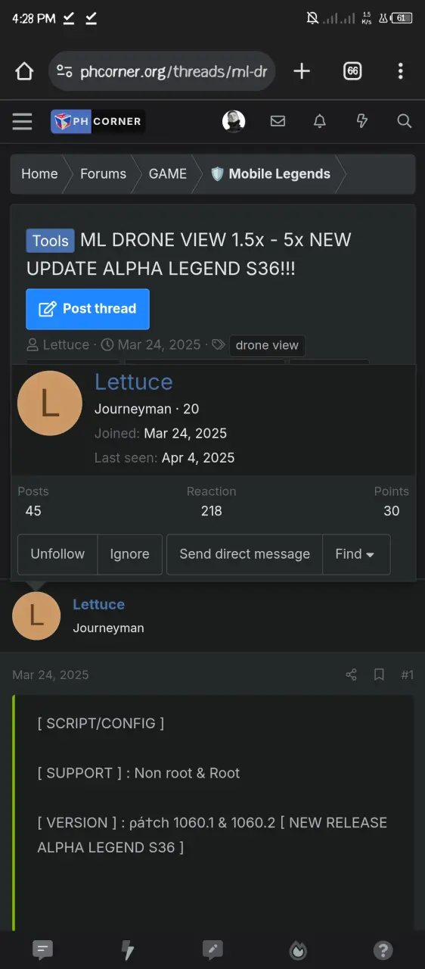Viewport: 425px width, 969px height.
Task: Open compose pencil icon in bottom bar
Action: [212, 950]
